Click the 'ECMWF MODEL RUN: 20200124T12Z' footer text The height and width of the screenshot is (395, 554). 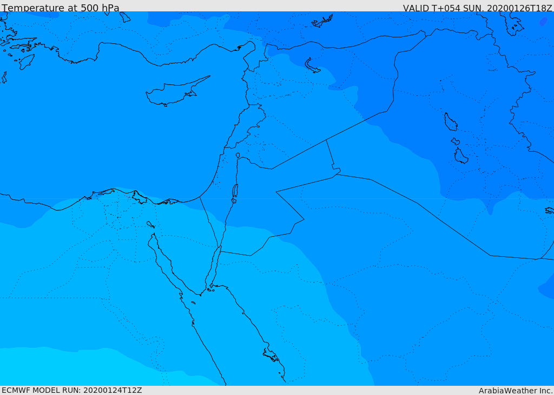[72, 390]
